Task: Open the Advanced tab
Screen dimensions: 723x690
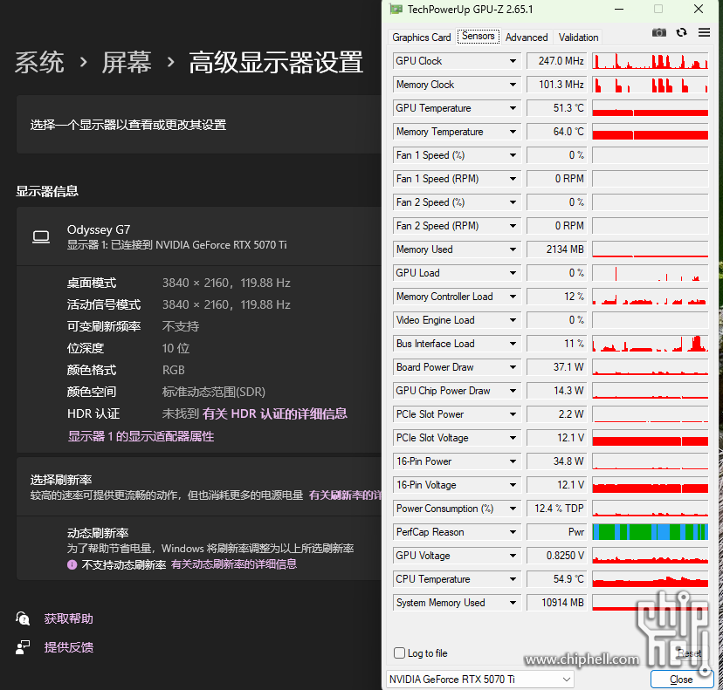Action: click(x=527, y=38)
